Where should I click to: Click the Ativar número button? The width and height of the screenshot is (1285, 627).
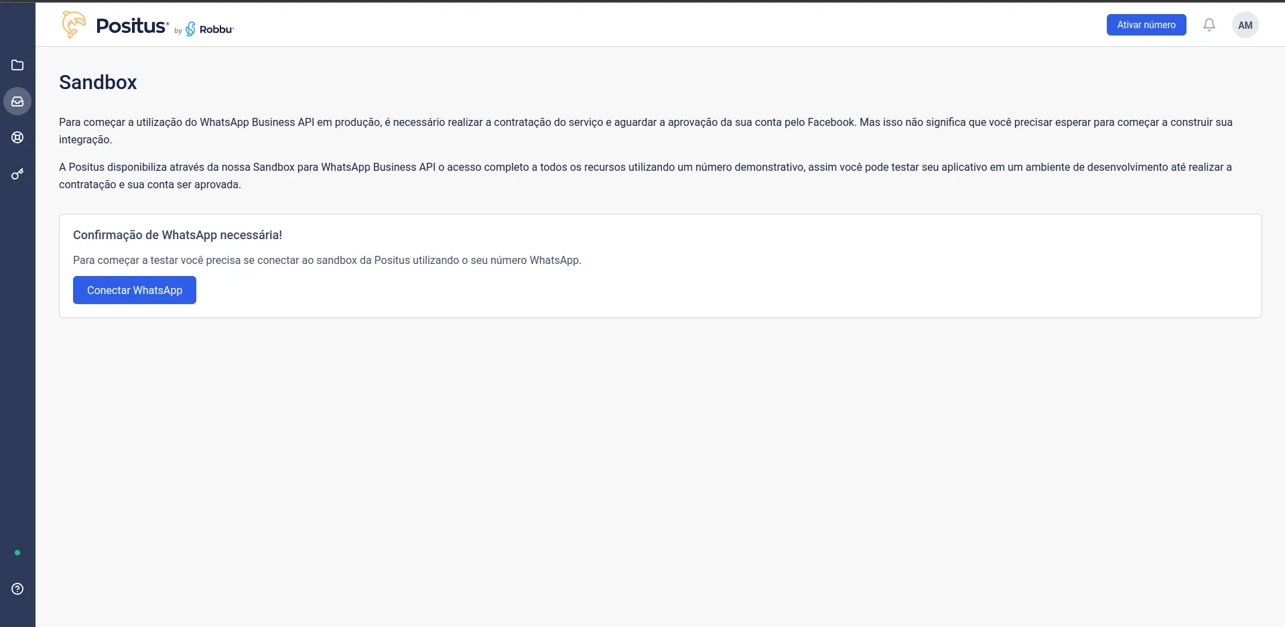coord(1146,25)
